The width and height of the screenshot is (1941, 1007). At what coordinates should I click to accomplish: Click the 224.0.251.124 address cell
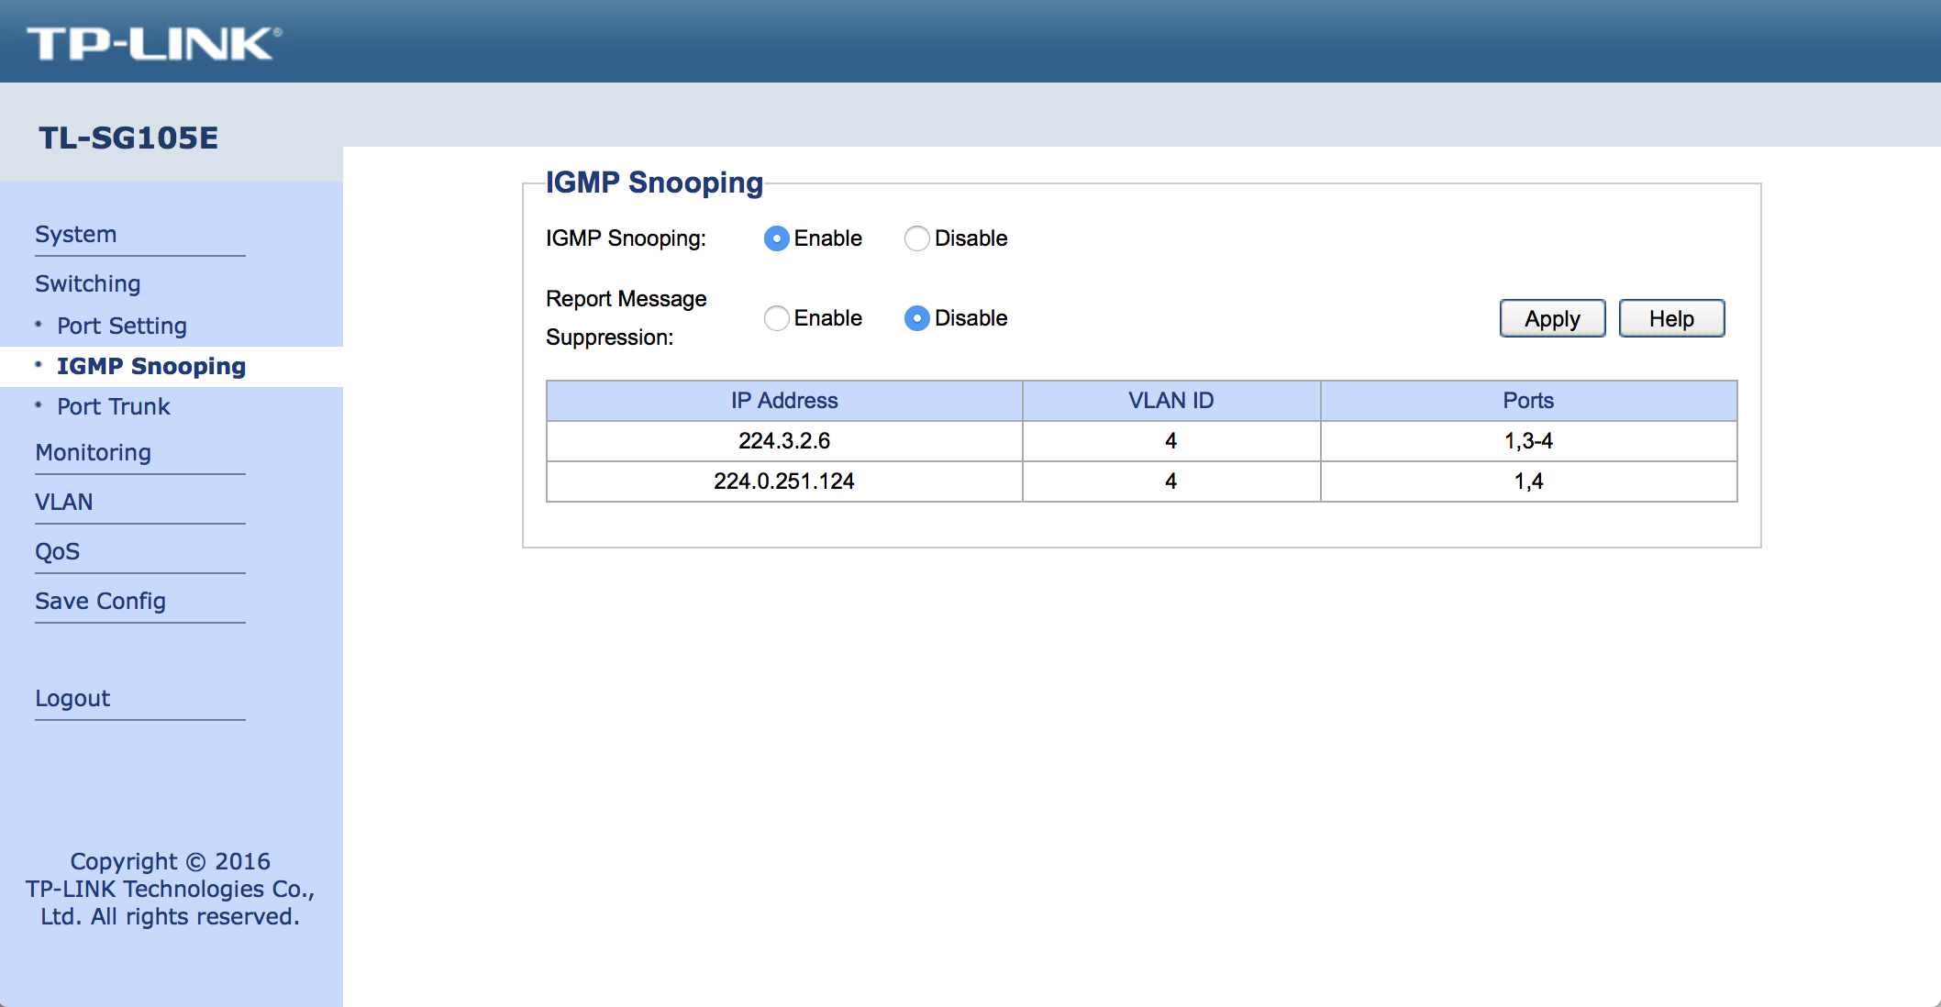coord(784,481)
